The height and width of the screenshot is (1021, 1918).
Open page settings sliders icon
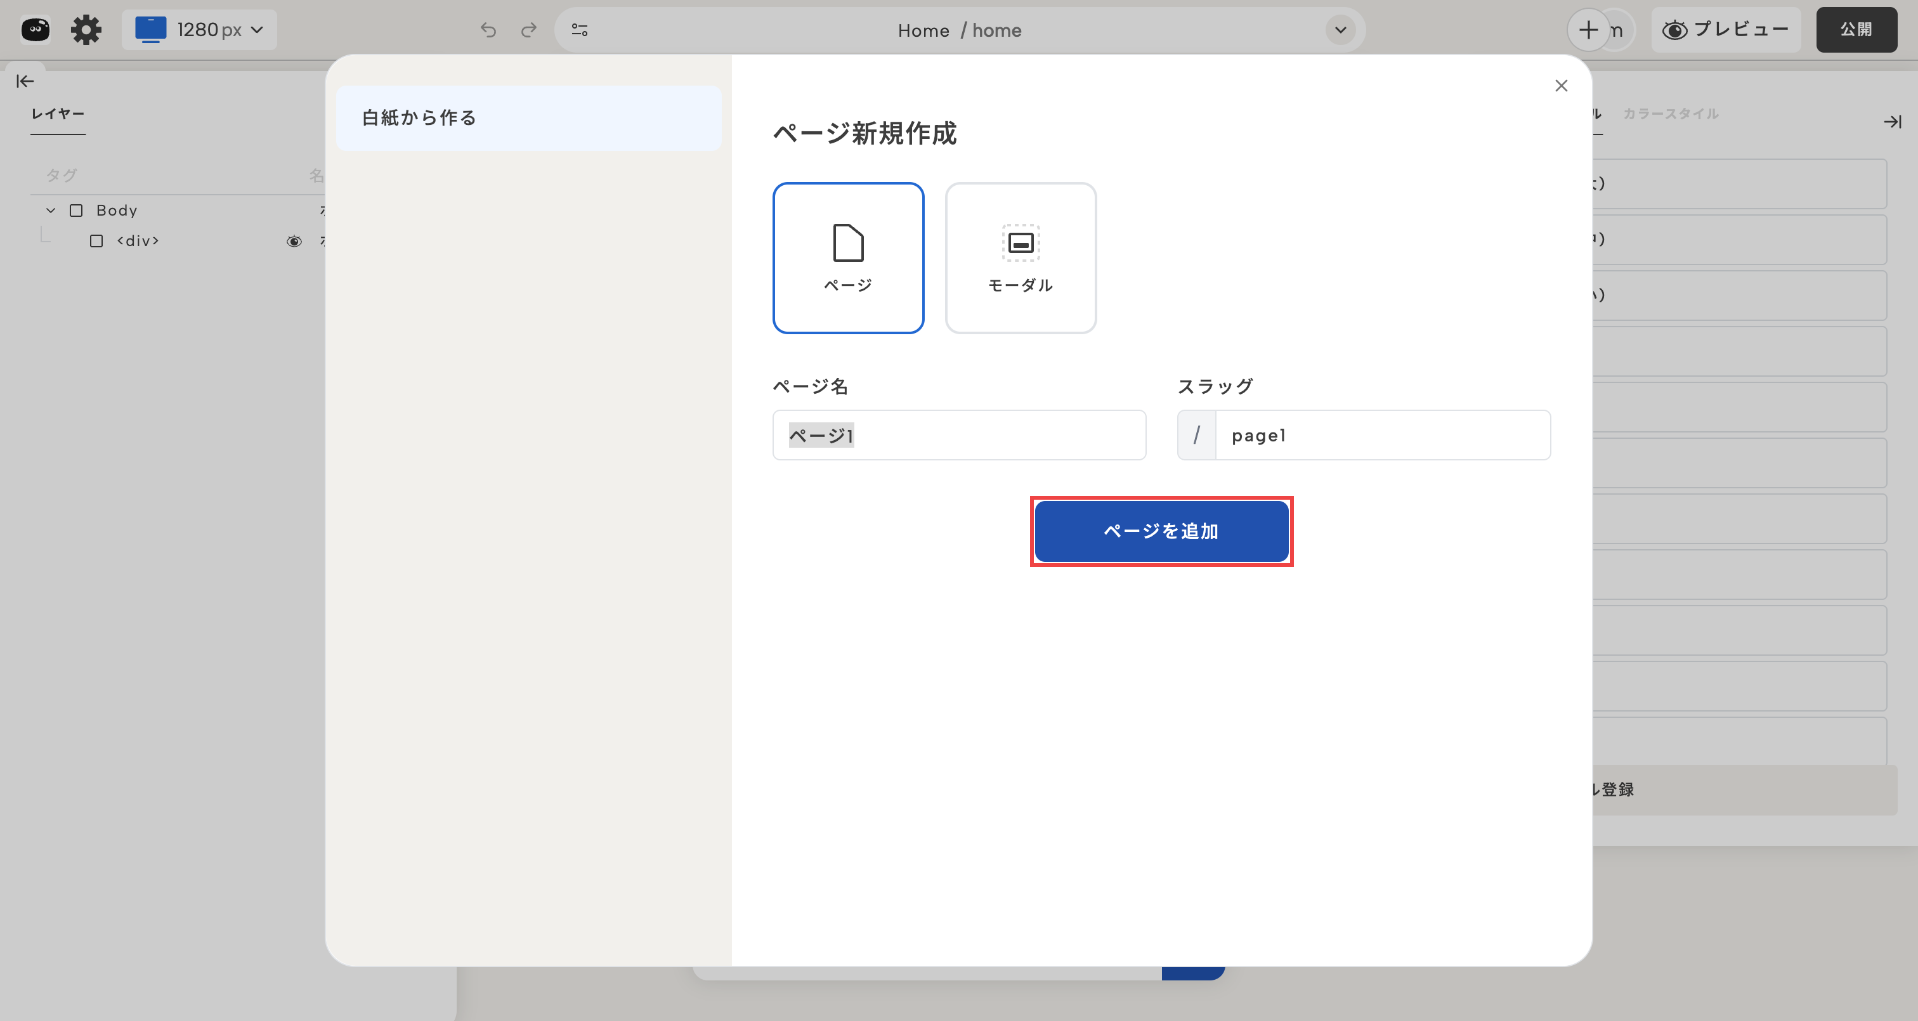click(579, 30)
